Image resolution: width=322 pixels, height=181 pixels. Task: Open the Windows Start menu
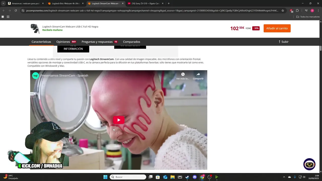[x=105, y=177]
